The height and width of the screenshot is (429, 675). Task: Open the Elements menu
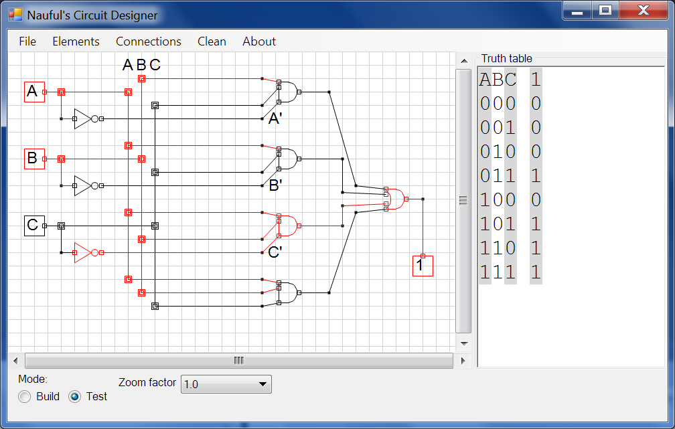(x=76, y=41)
